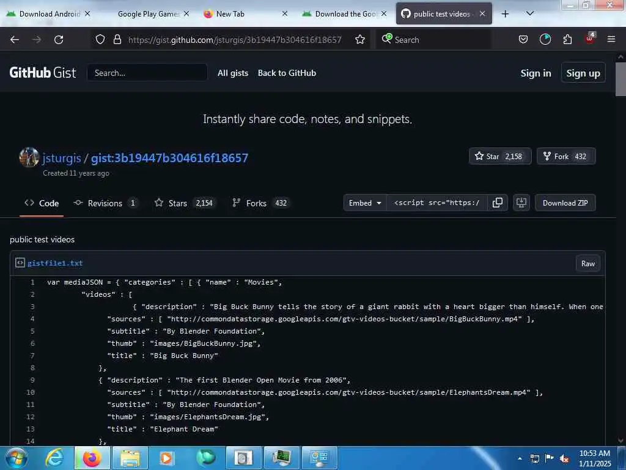The width and height of the screenshot is (626, 470).
Task: Open the shield tracking protection icon
Action: [100, 39]
